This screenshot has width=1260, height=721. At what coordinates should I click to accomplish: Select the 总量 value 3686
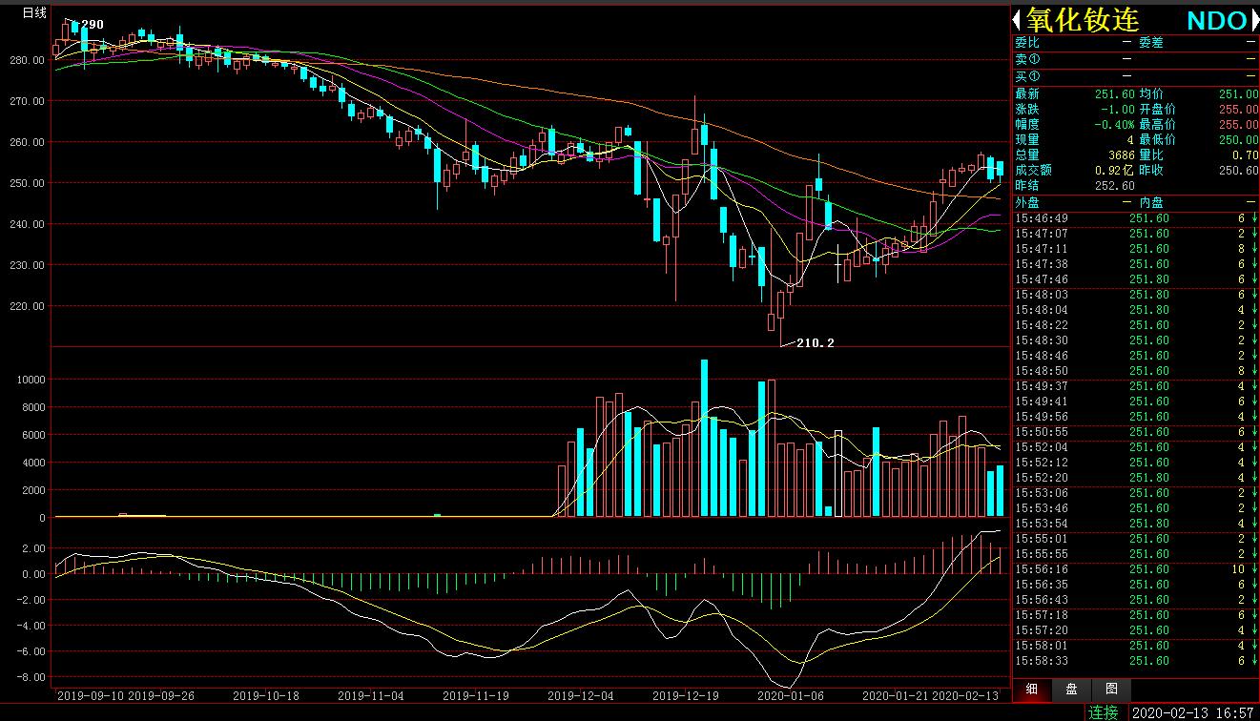(x=1121, y=155)
